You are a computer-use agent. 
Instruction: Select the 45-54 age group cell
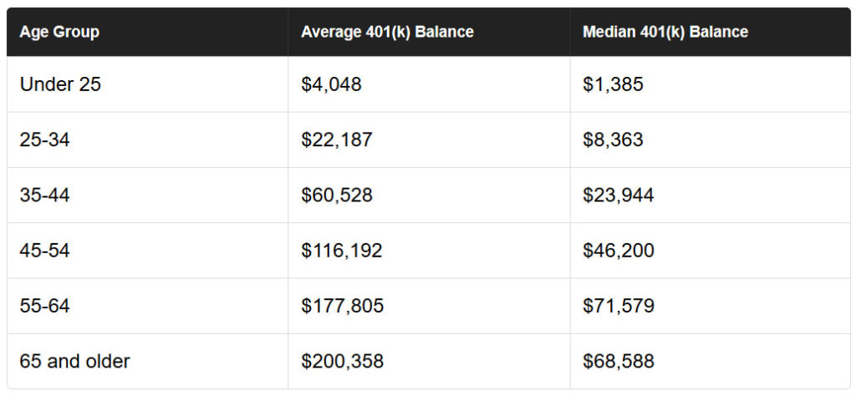click(x=45, y=251)
